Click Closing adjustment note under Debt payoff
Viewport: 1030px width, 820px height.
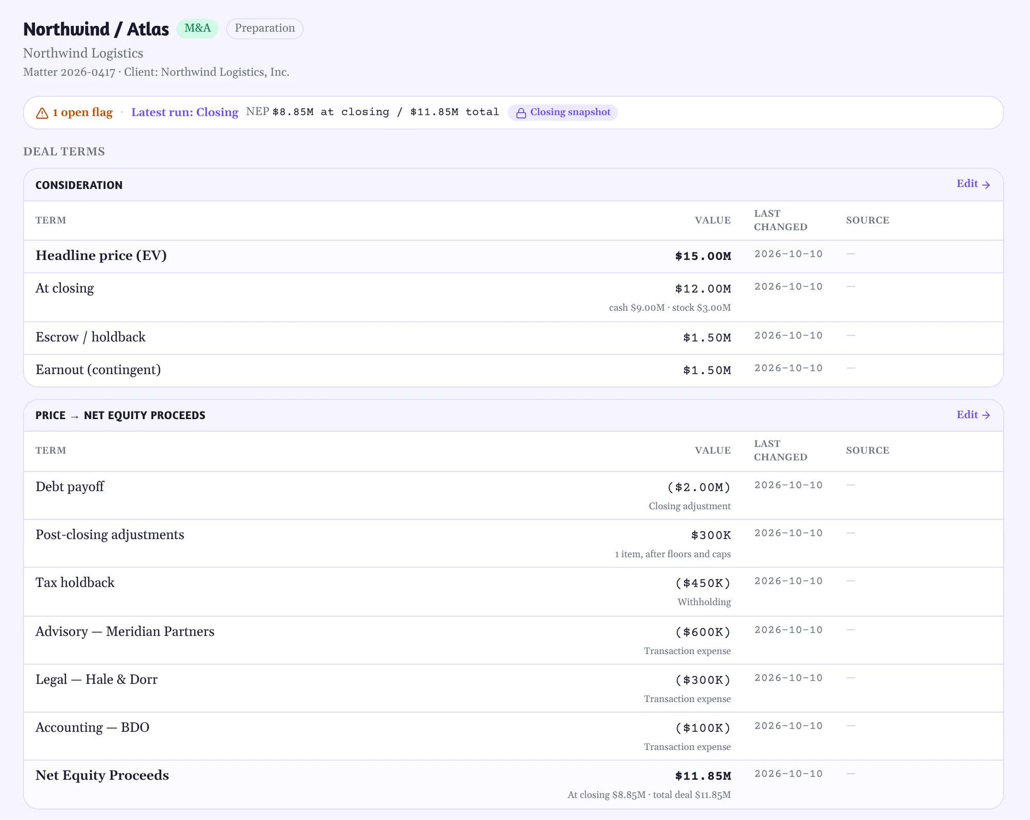(690, 506)
